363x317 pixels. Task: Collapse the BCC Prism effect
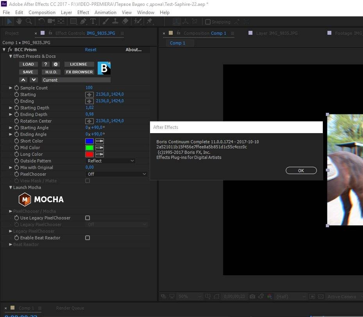[x=4, y=50]
